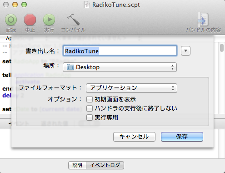This screenshot has height=173, width=225.
Task: Click the Compile (コンパイル) hammer icon
Action: tap(73, 20)
